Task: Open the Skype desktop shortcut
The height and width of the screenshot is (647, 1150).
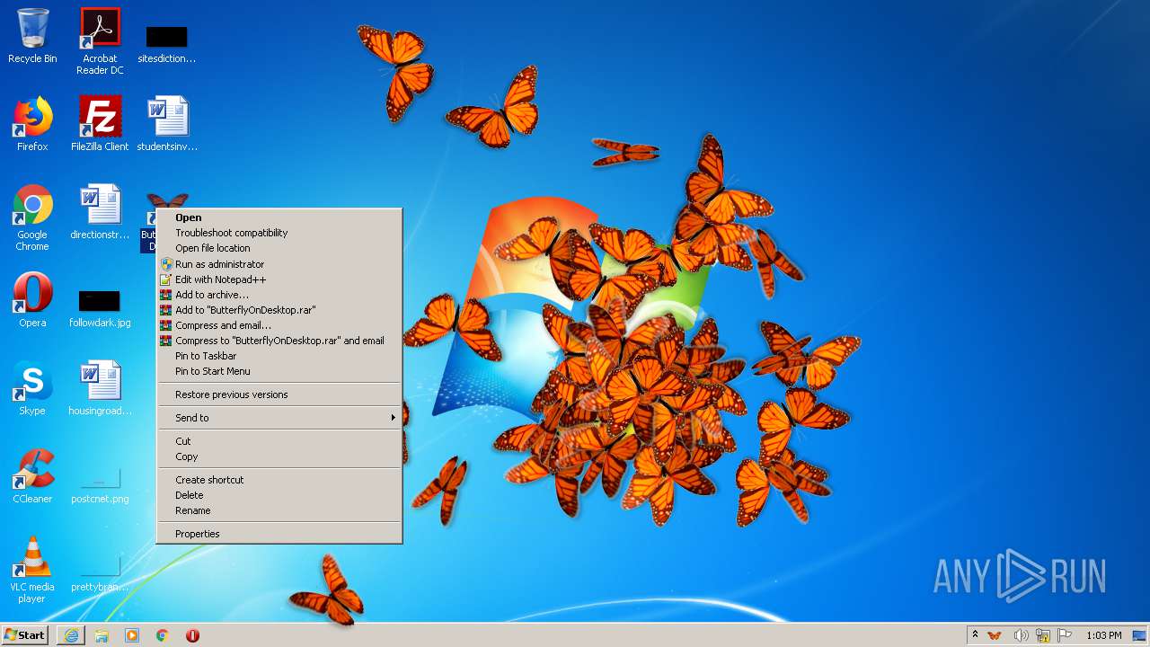Action: coord(32,388)
